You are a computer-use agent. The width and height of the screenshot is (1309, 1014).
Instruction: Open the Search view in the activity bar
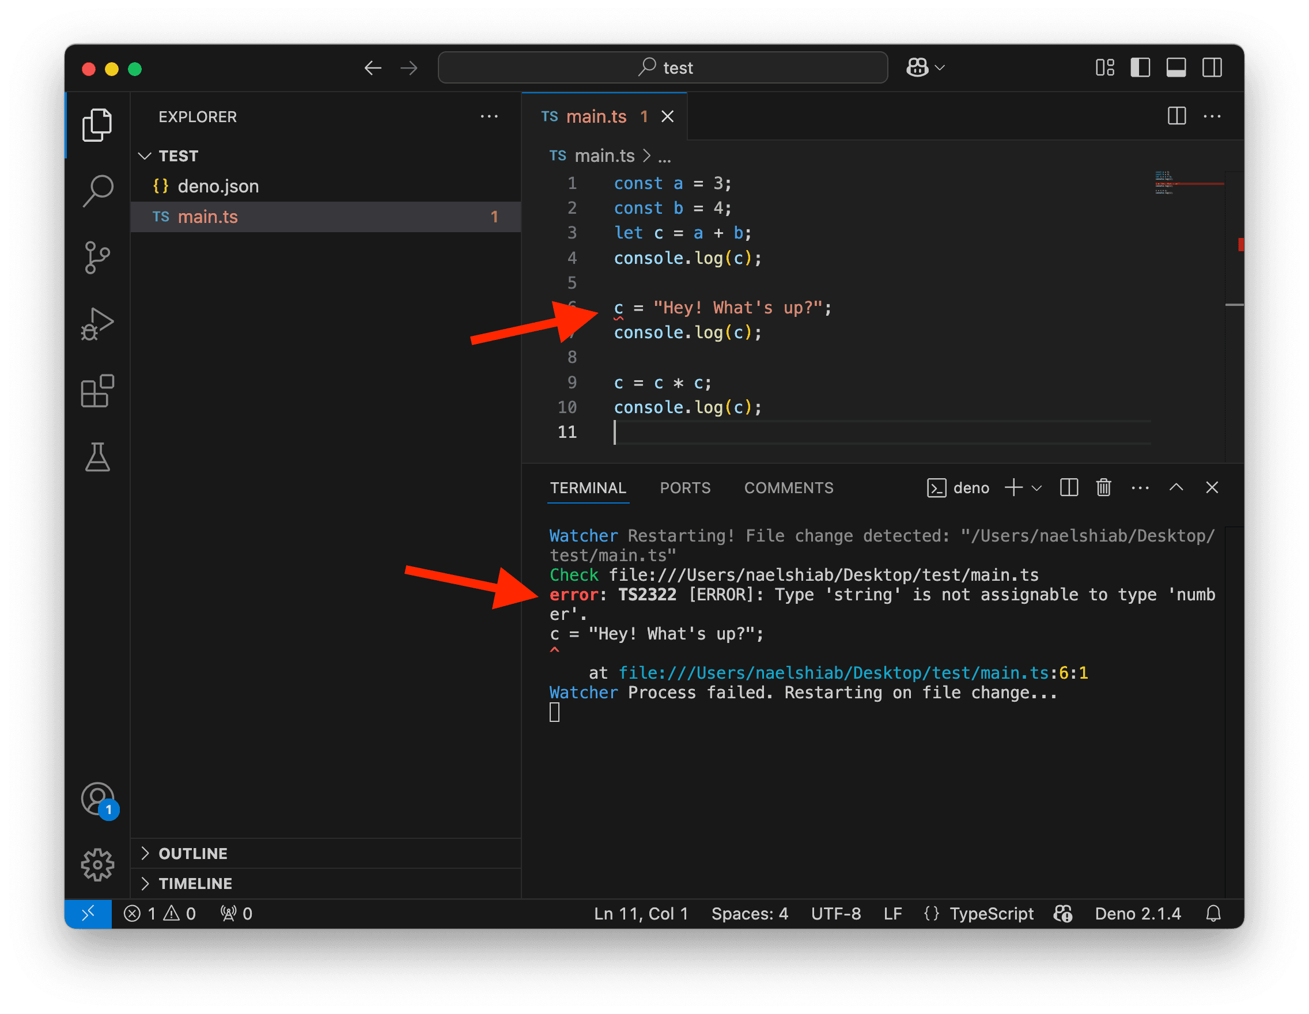coord(98,190)
